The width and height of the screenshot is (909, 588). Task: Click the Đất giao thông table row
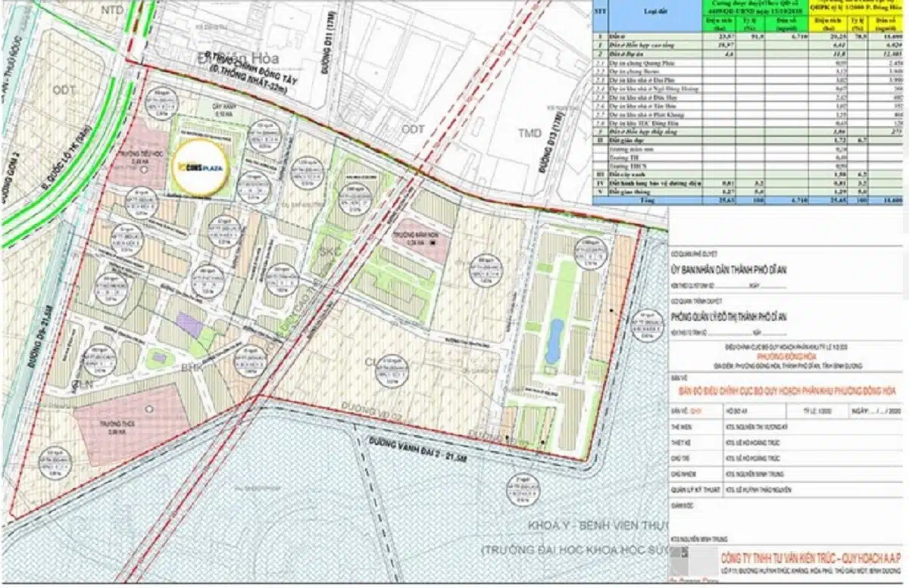(x=748, y=191)
